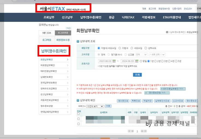Go to first page of results

[x=129, y=131]
